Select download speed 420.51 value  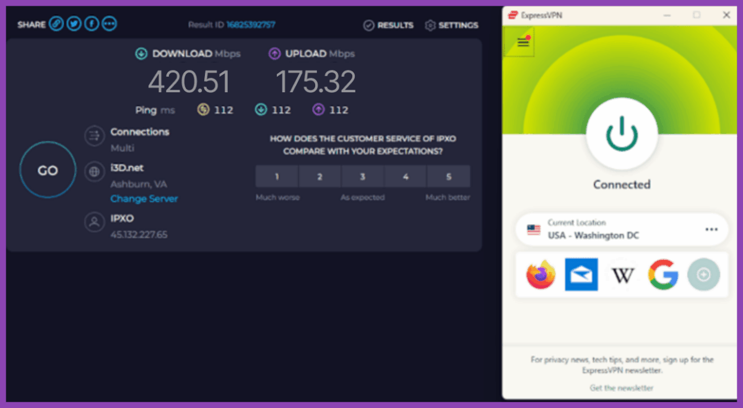click(189, 82)
